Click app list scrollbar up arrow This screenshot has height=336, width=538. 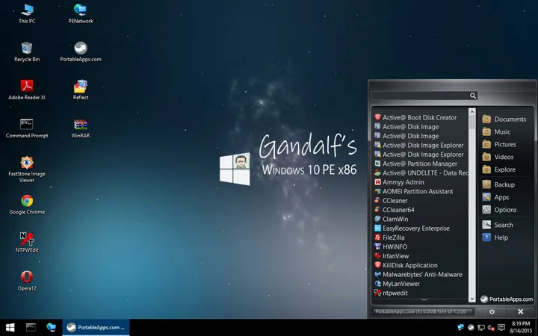coord(472,112)
